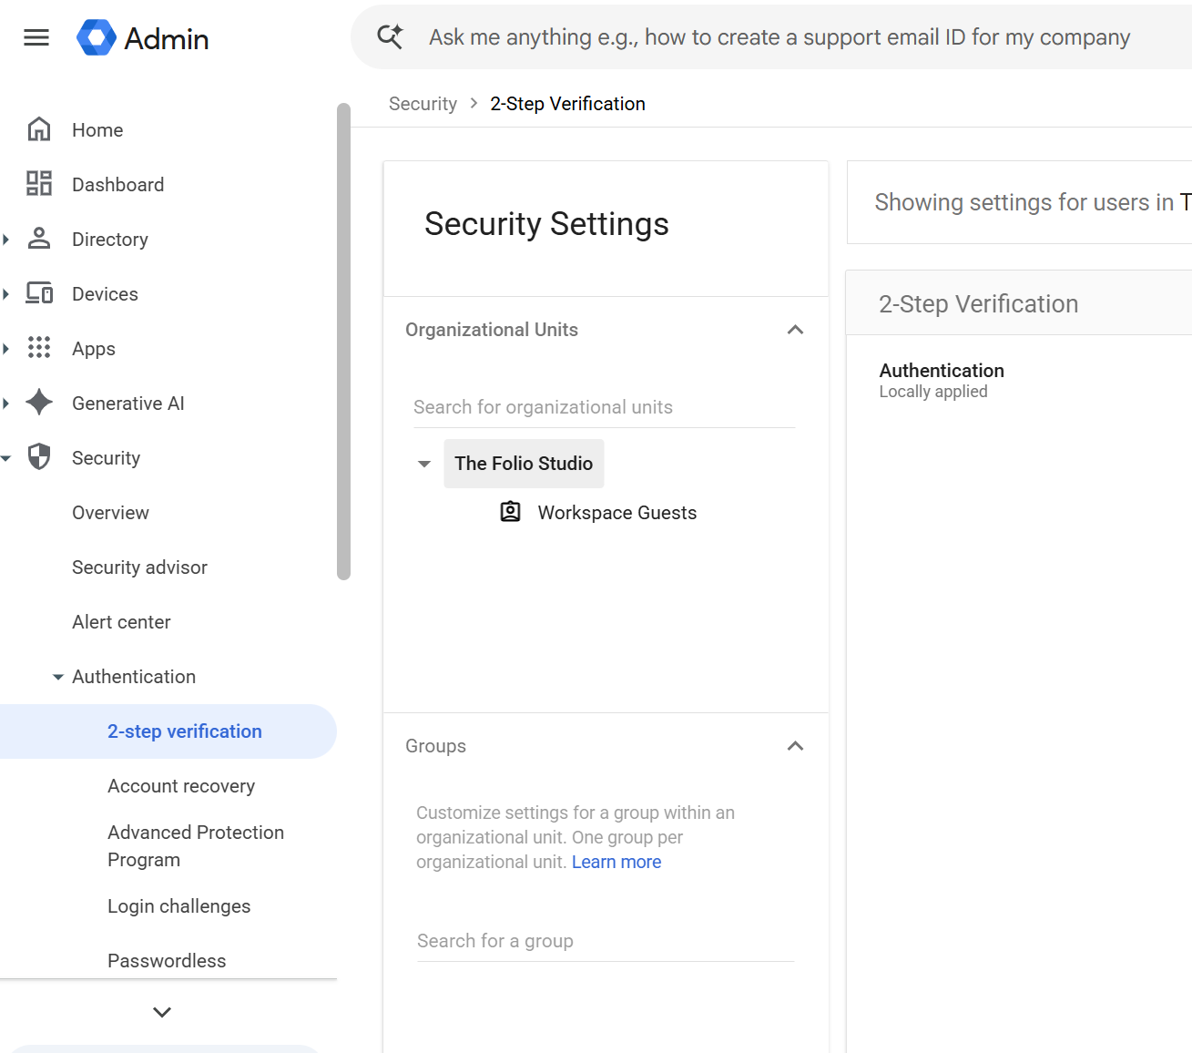The image size is (1192, 1053).
Task: Open the hamburger main menu
Action: (x=36, y=37)
